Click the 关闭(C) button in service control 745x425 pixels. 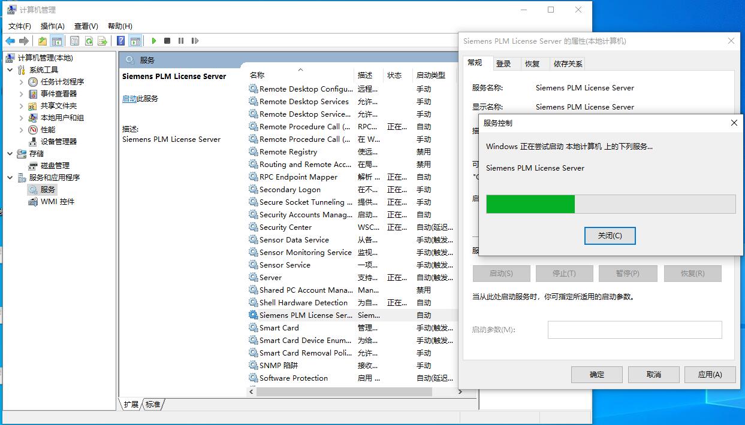(610, 236)
